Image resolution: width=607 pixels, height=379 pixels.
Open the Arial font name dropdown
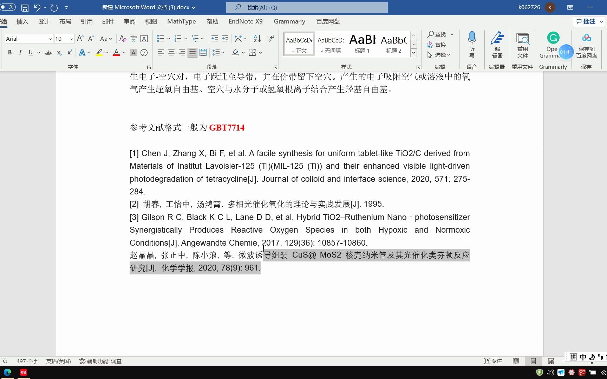coord(50,39)
